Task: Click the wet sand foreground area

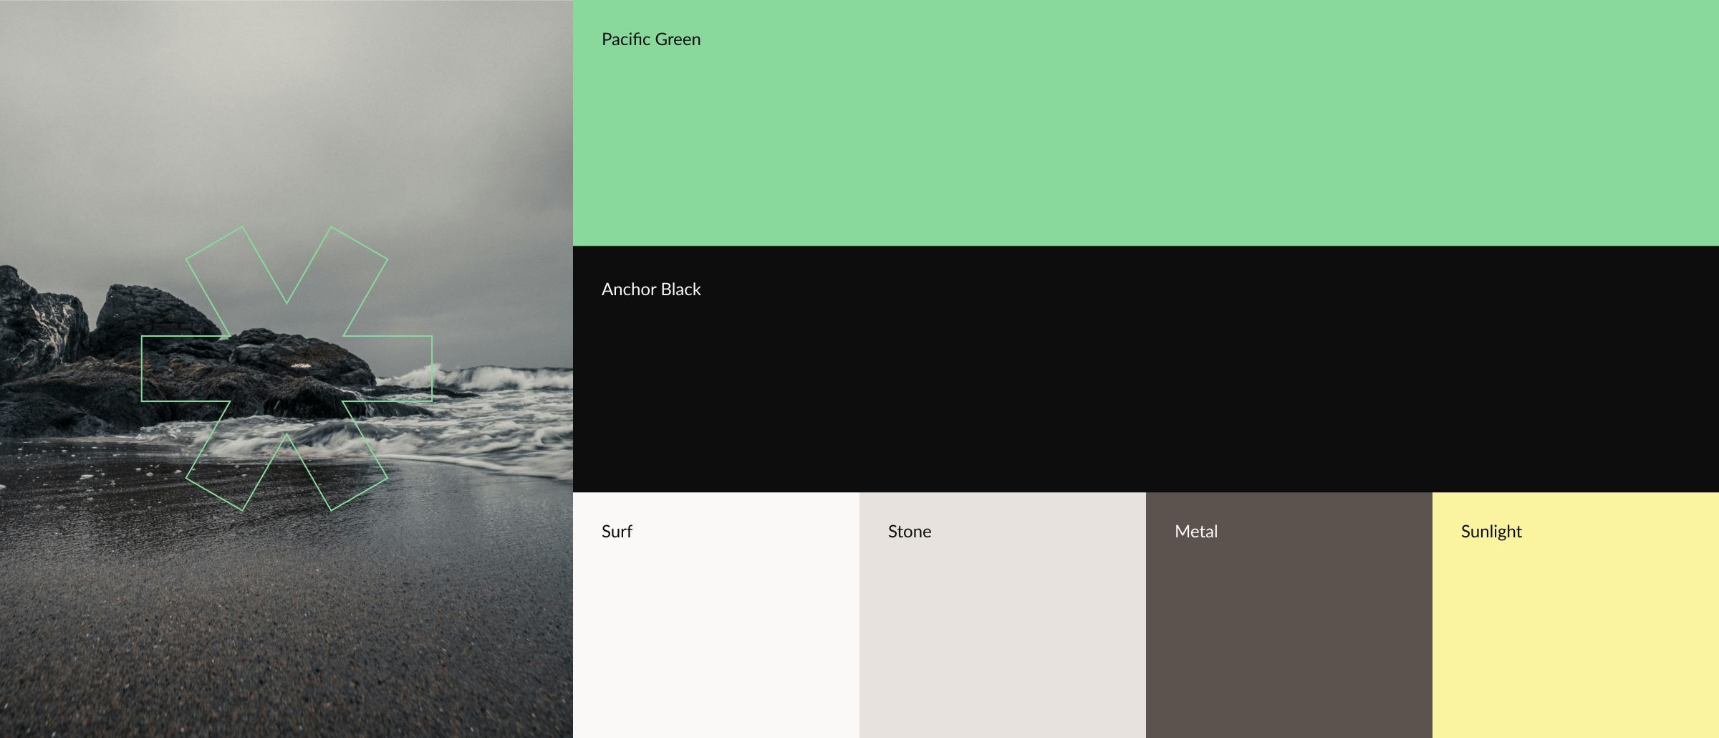Action: pyautogui.click(x=286, y=645)
